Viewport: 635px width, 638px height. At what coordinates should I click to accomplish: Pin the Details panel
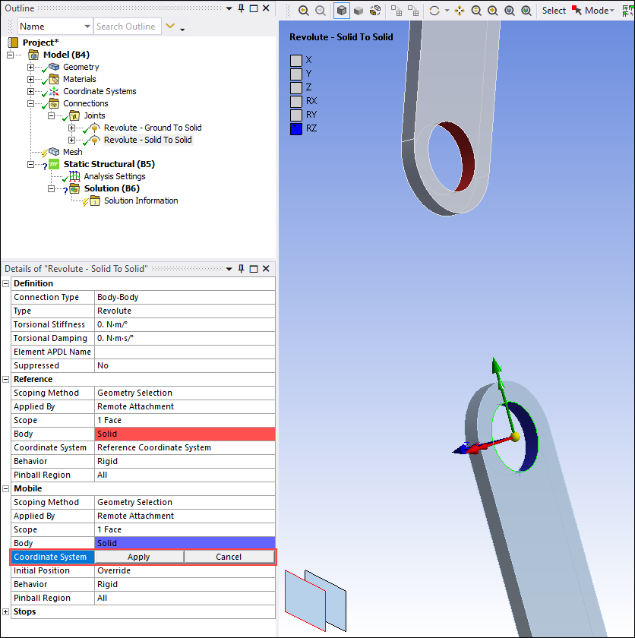(242, 269)
